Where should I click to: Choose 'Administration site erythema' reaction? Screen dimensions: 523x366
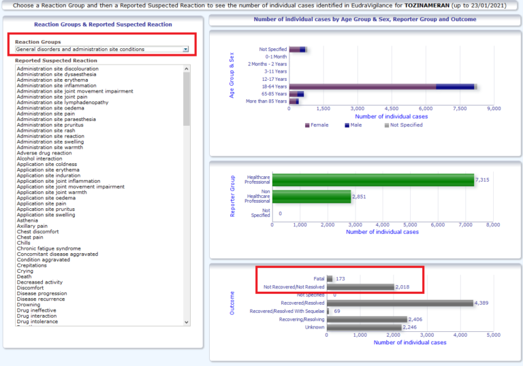(48, 80)
